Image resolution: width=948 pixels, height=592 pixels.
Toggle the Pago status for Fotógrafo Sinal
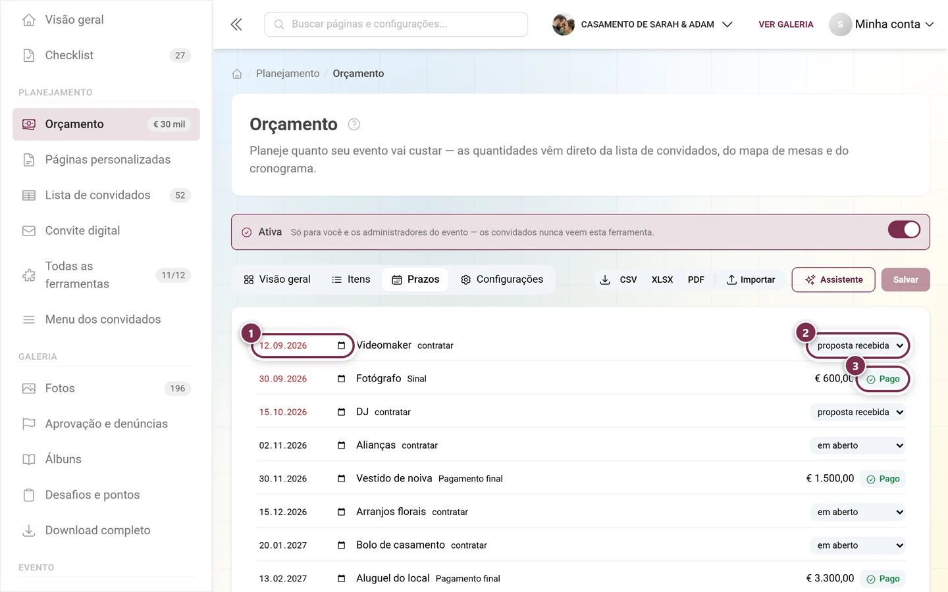pyautogui.click(x=883, y=379)
